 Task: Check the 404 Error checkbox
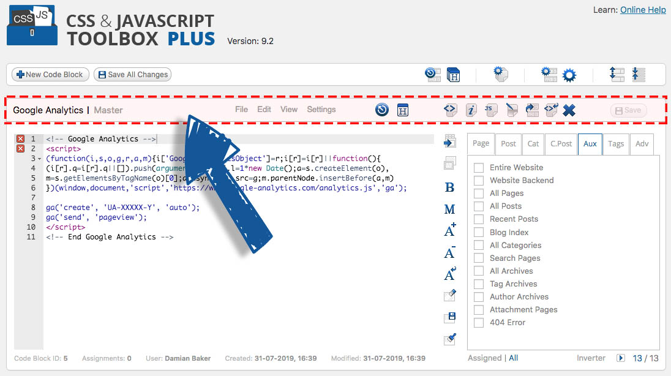point(479,322)
